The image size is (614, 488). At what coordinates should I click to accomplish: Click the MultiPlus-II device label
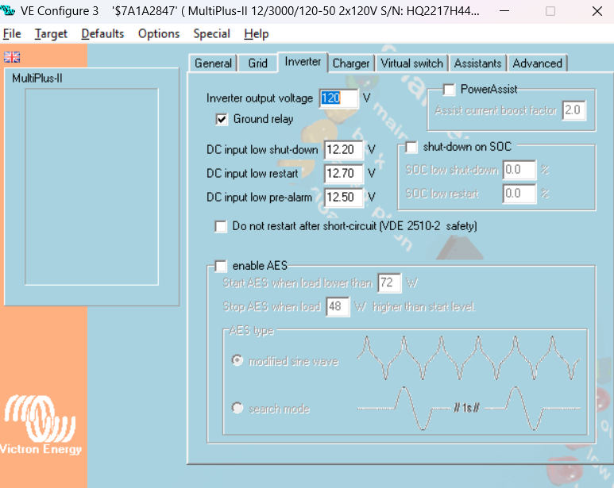tap(37, 79)
